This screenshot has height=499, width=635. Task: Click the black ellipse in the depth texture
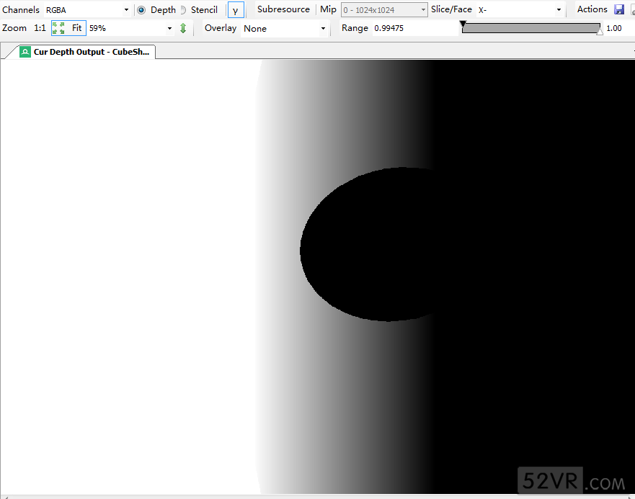[368, 245]
